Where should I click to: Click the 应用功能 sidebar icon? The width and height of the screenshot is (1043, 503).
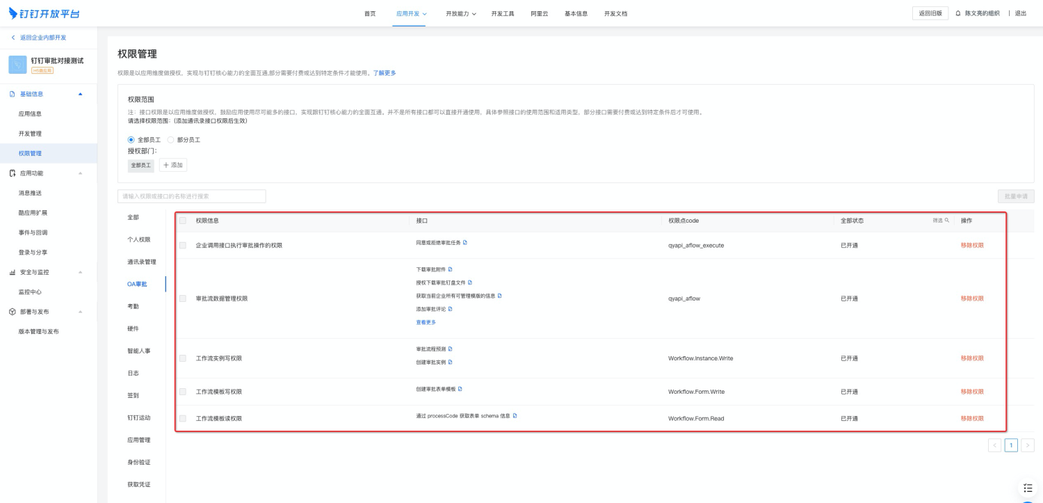pyautogui.click(x=13, y=173)
